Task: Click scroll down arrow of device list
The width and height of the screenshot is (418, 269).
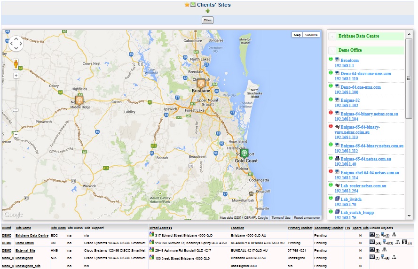Action: [409, 216]
